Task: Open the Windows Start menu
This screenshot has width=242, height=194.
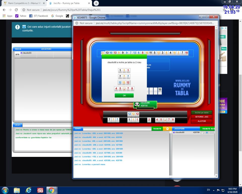Action: [5, 190]
